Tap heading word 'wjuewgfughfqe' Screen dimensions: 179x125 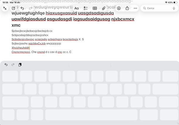pos(28,13)
